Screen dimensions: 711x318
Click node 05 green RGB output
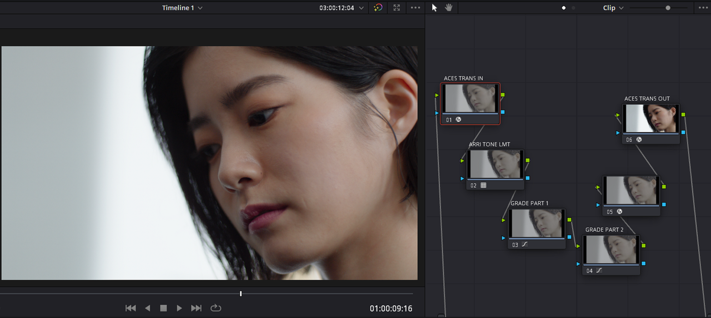(x=664, y=186)
